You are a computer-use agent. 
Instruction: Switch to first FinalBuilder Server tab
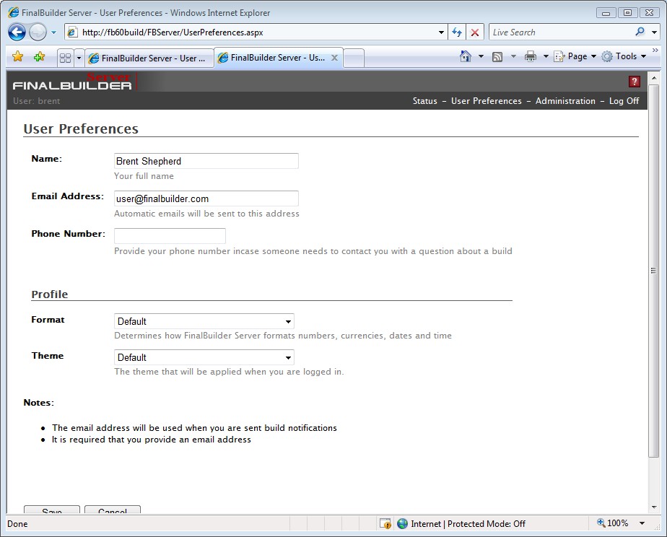pos(148,58)
